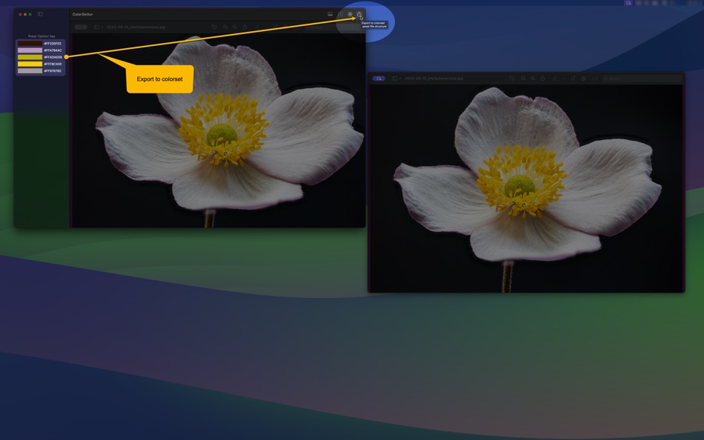Screen dimensions: 704x440
Task: Select the olive yellow #FFADA508 swatch
Action: (30, 57)
